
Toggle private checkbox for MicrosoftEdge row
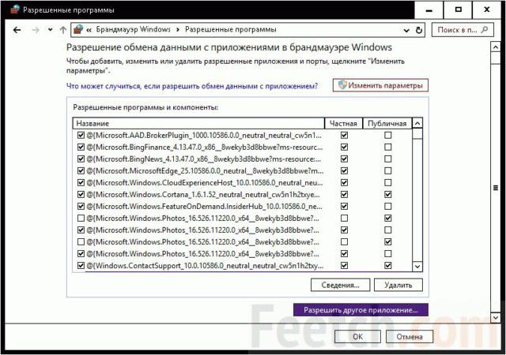point(345,170)
